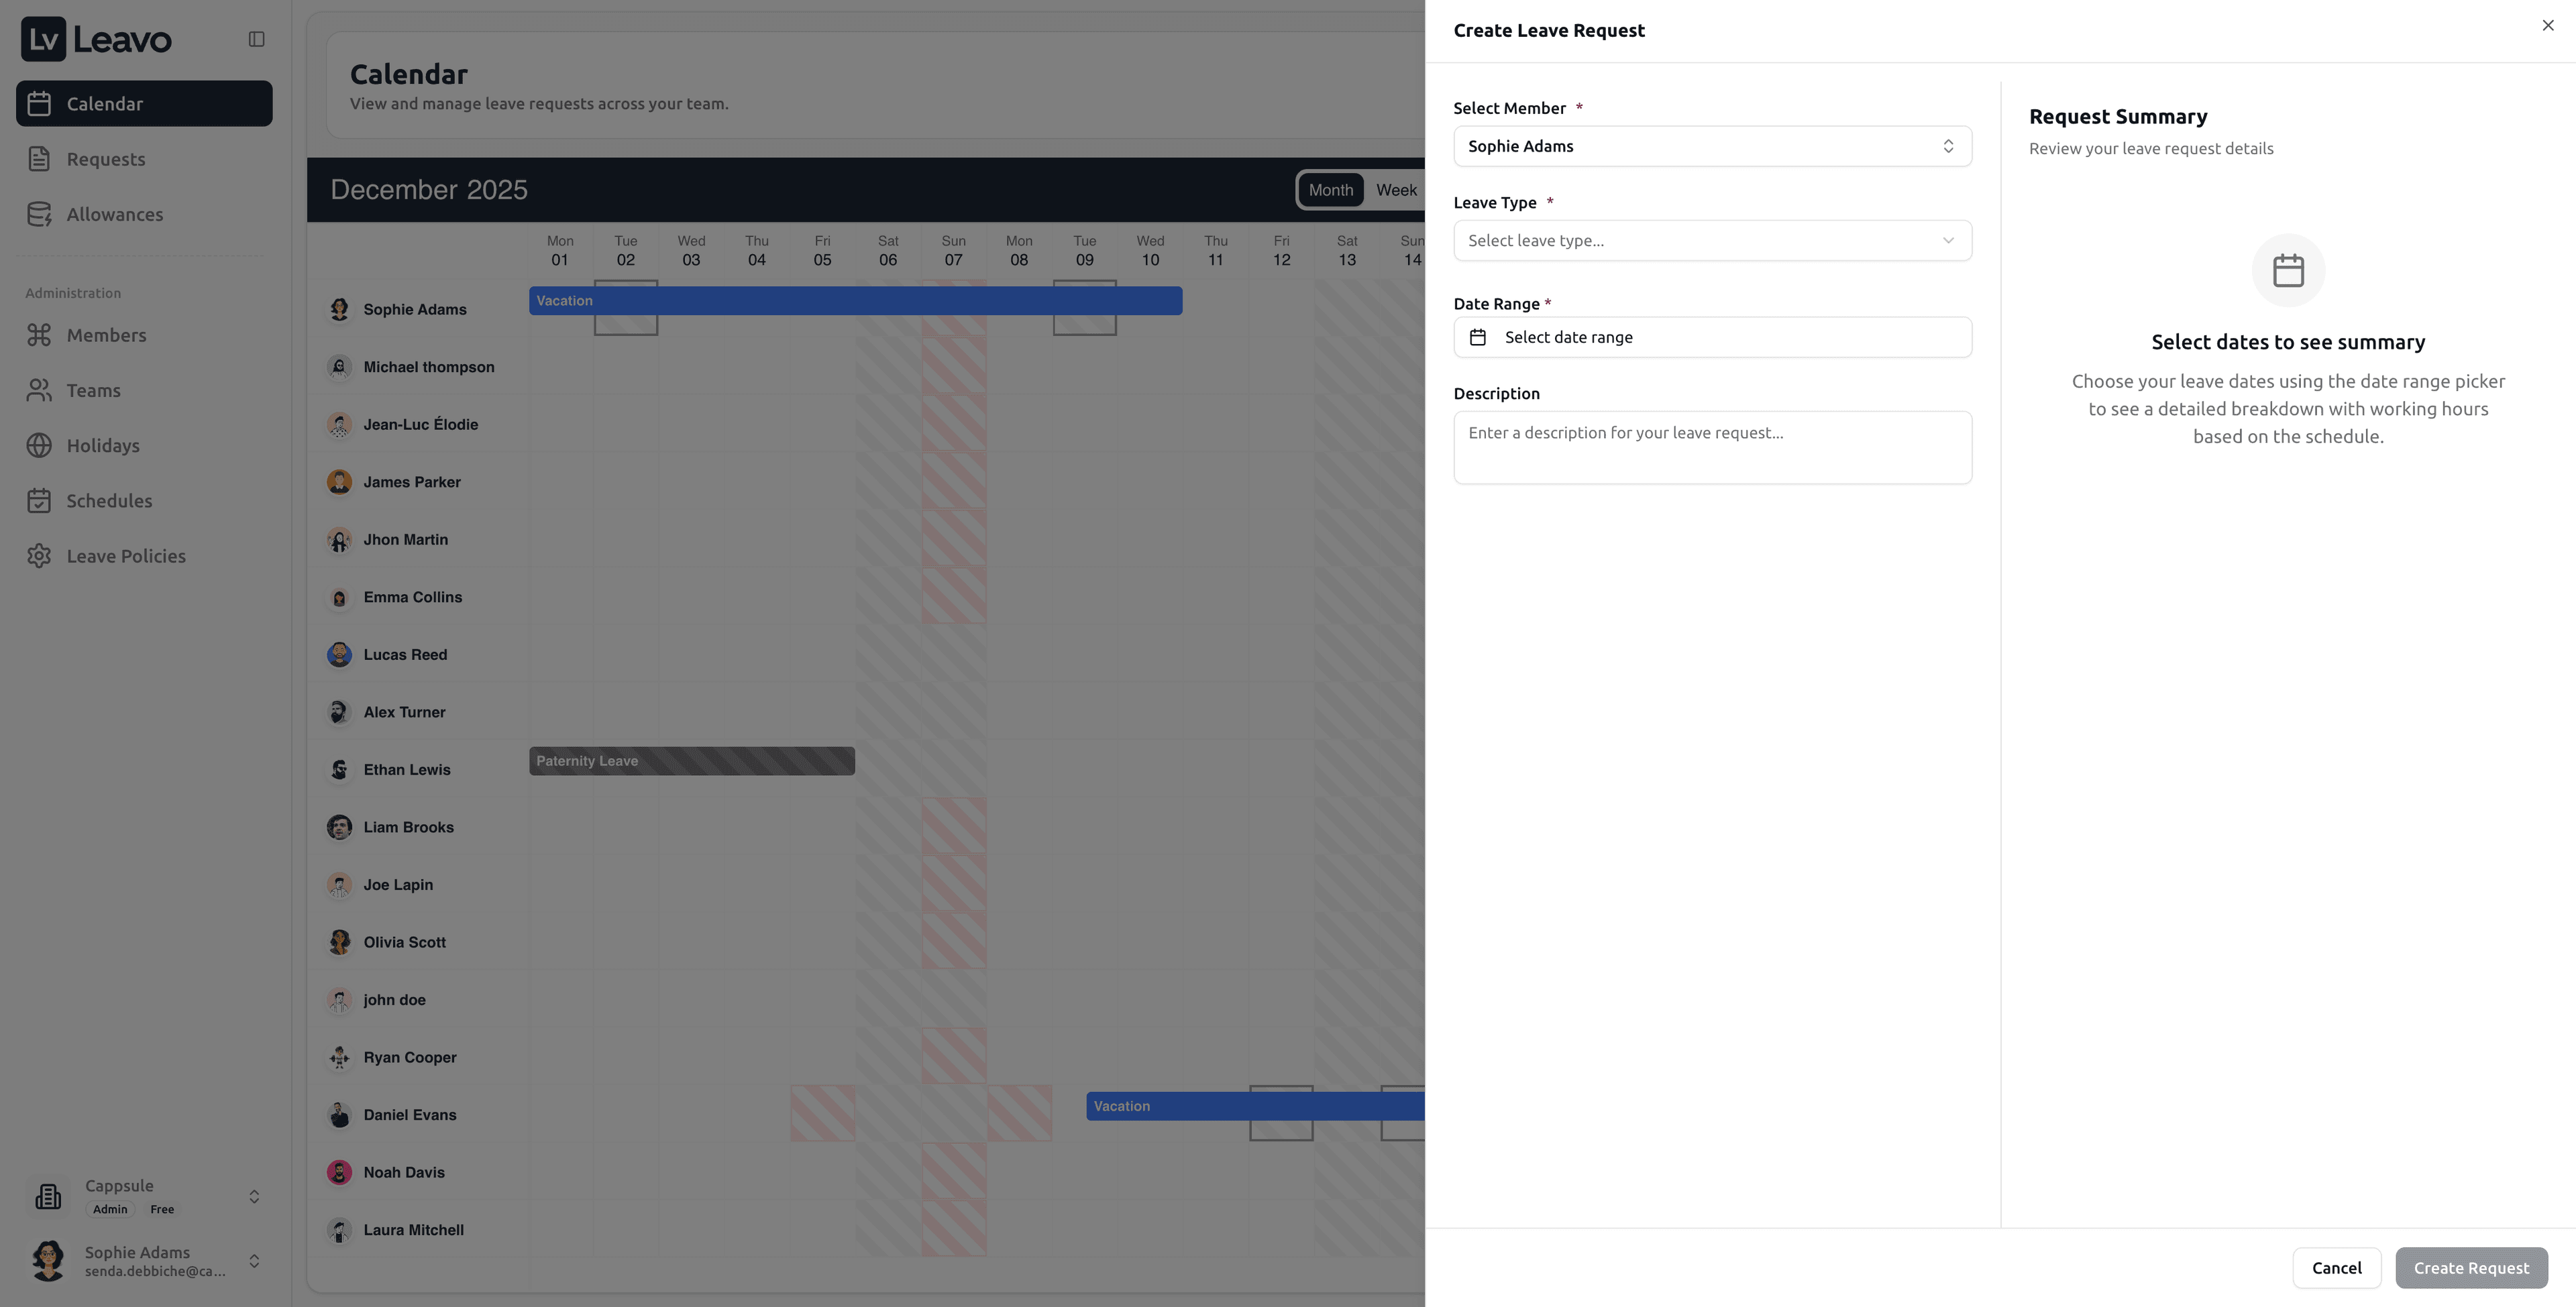Screen dimensions: 2576x1307
Task: Click the Description text area
Action: 1711,448
